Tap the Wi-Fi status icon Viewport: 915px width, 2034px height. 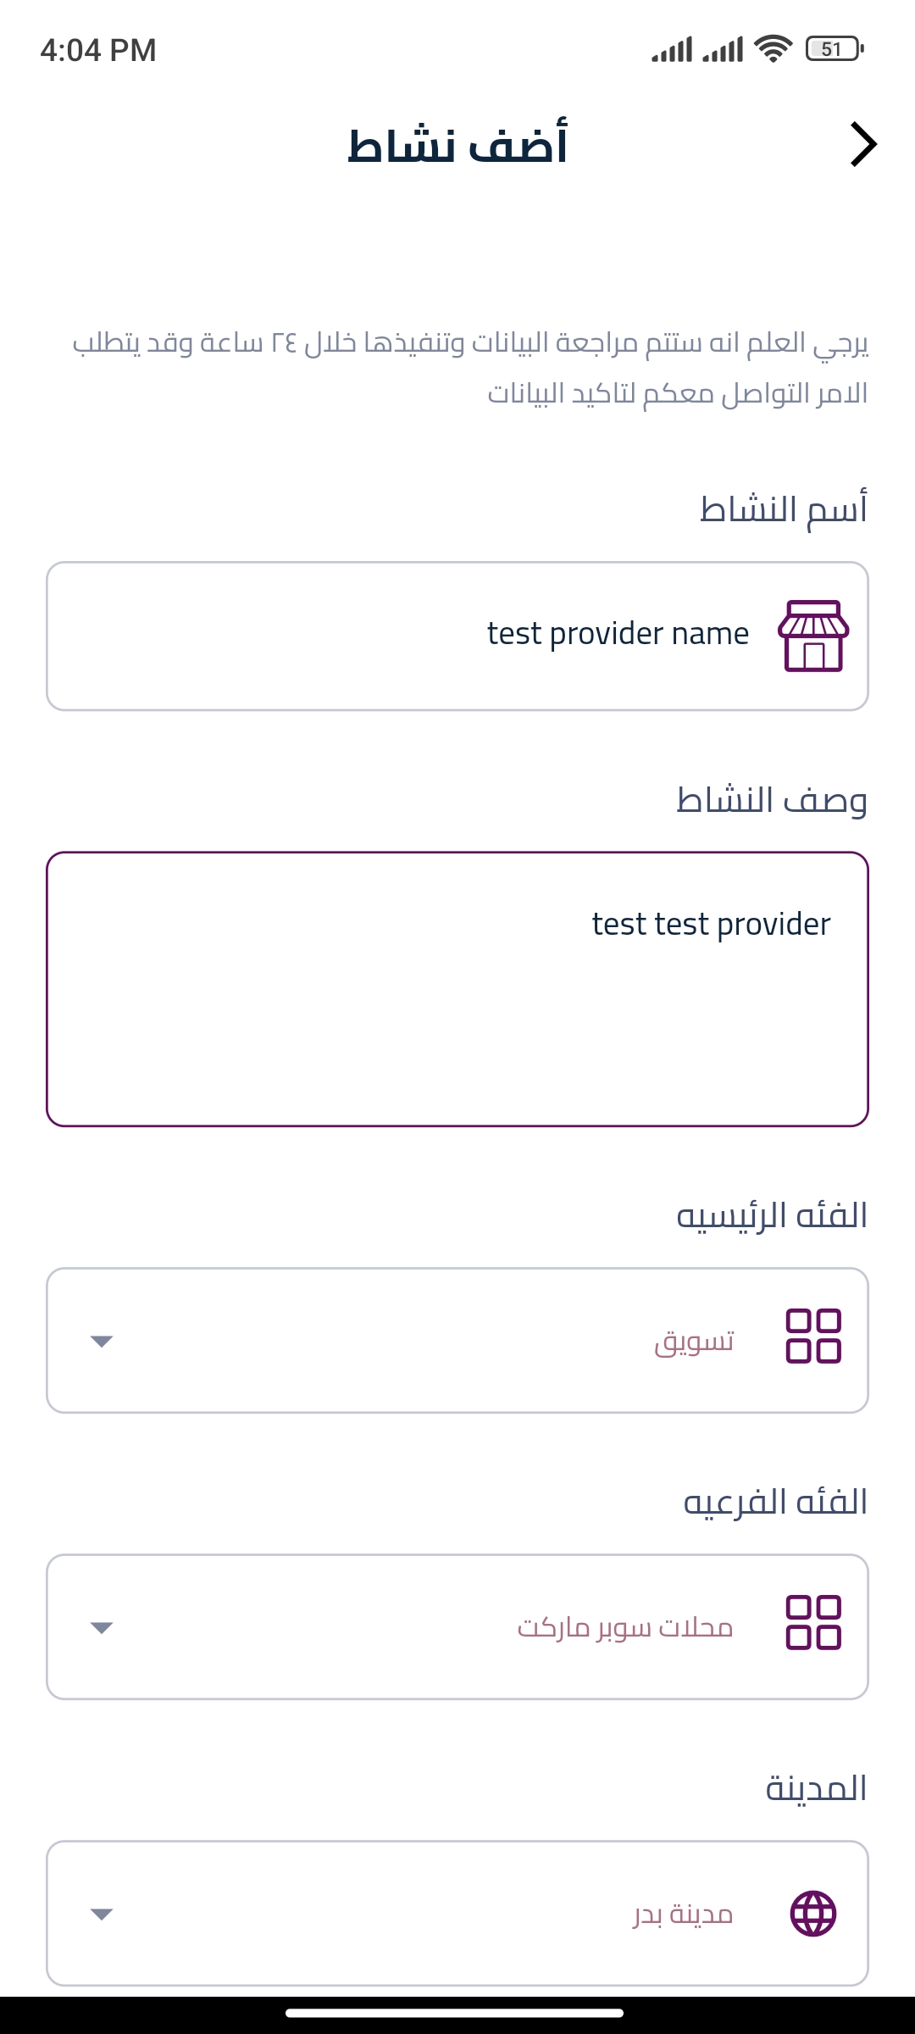(773, 49)
